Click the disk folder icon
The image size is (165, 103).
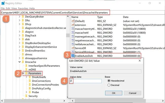coord(23,39)
